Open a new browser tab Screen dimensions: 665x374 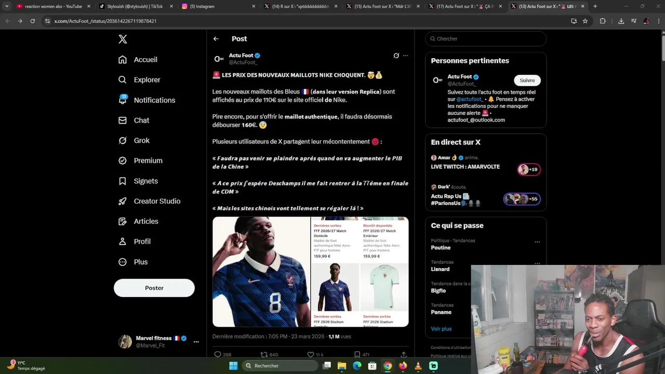pyautogui.click(x=595, y=6)
